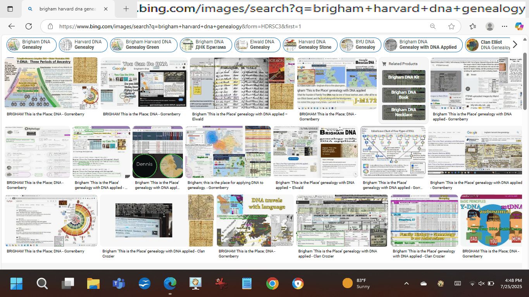Choose the BYU DNA Genealogy suggestion chip
This screenshot has width=529, height=297.
359,45
